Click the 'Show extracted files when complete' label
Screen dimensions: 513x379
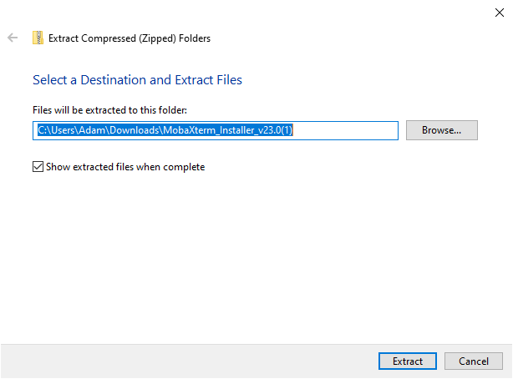tap(124, 167)
